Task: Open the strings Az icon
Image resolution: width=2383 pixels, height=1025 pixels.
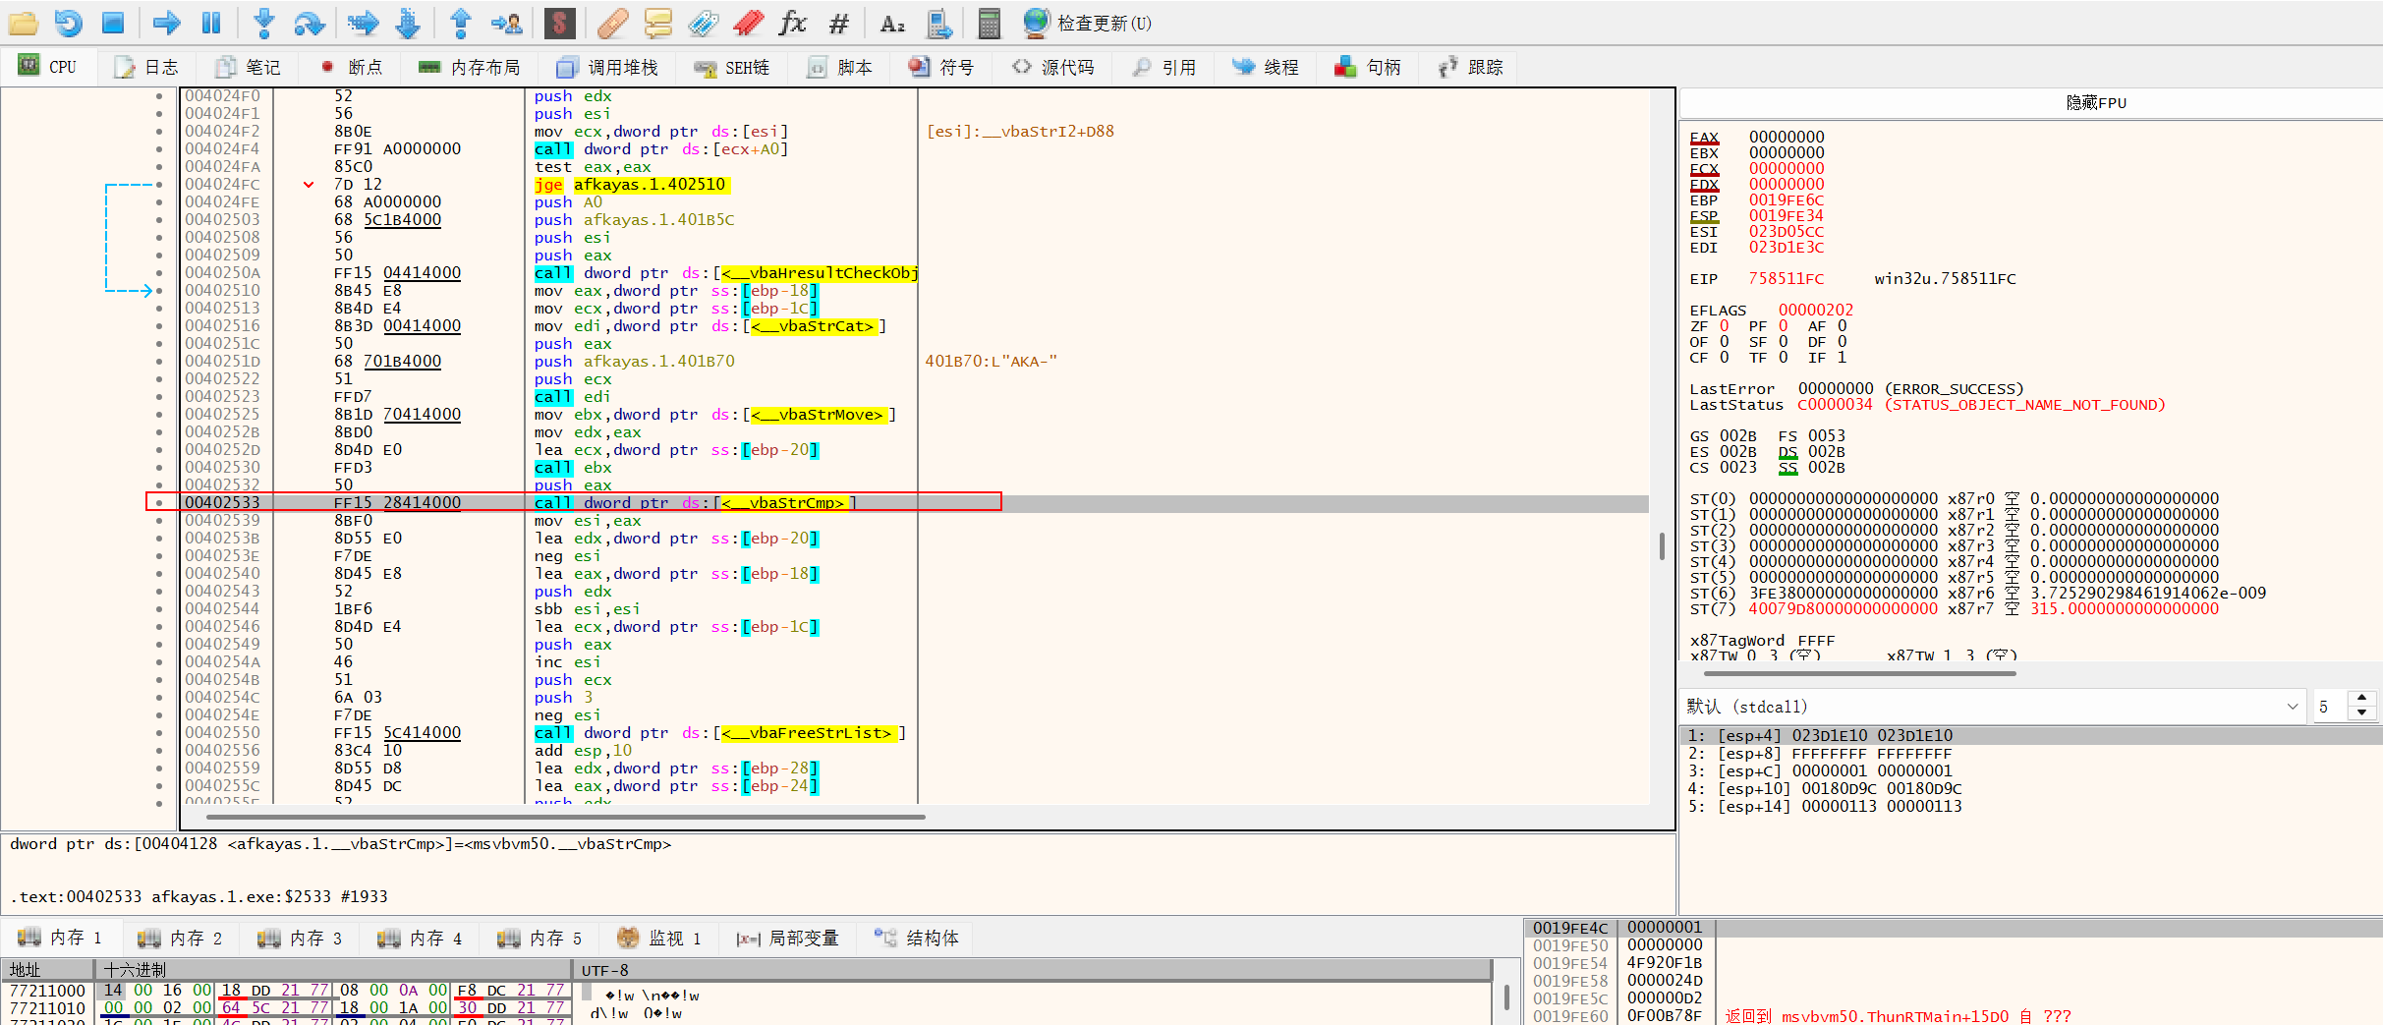Action: point(892,23)
